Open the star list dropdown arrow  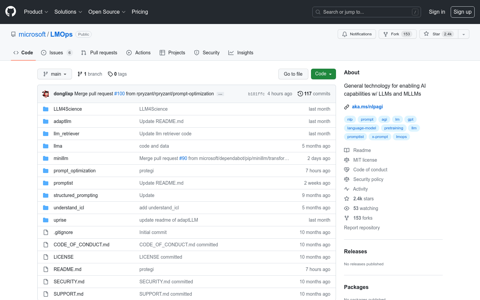(464, 34)
